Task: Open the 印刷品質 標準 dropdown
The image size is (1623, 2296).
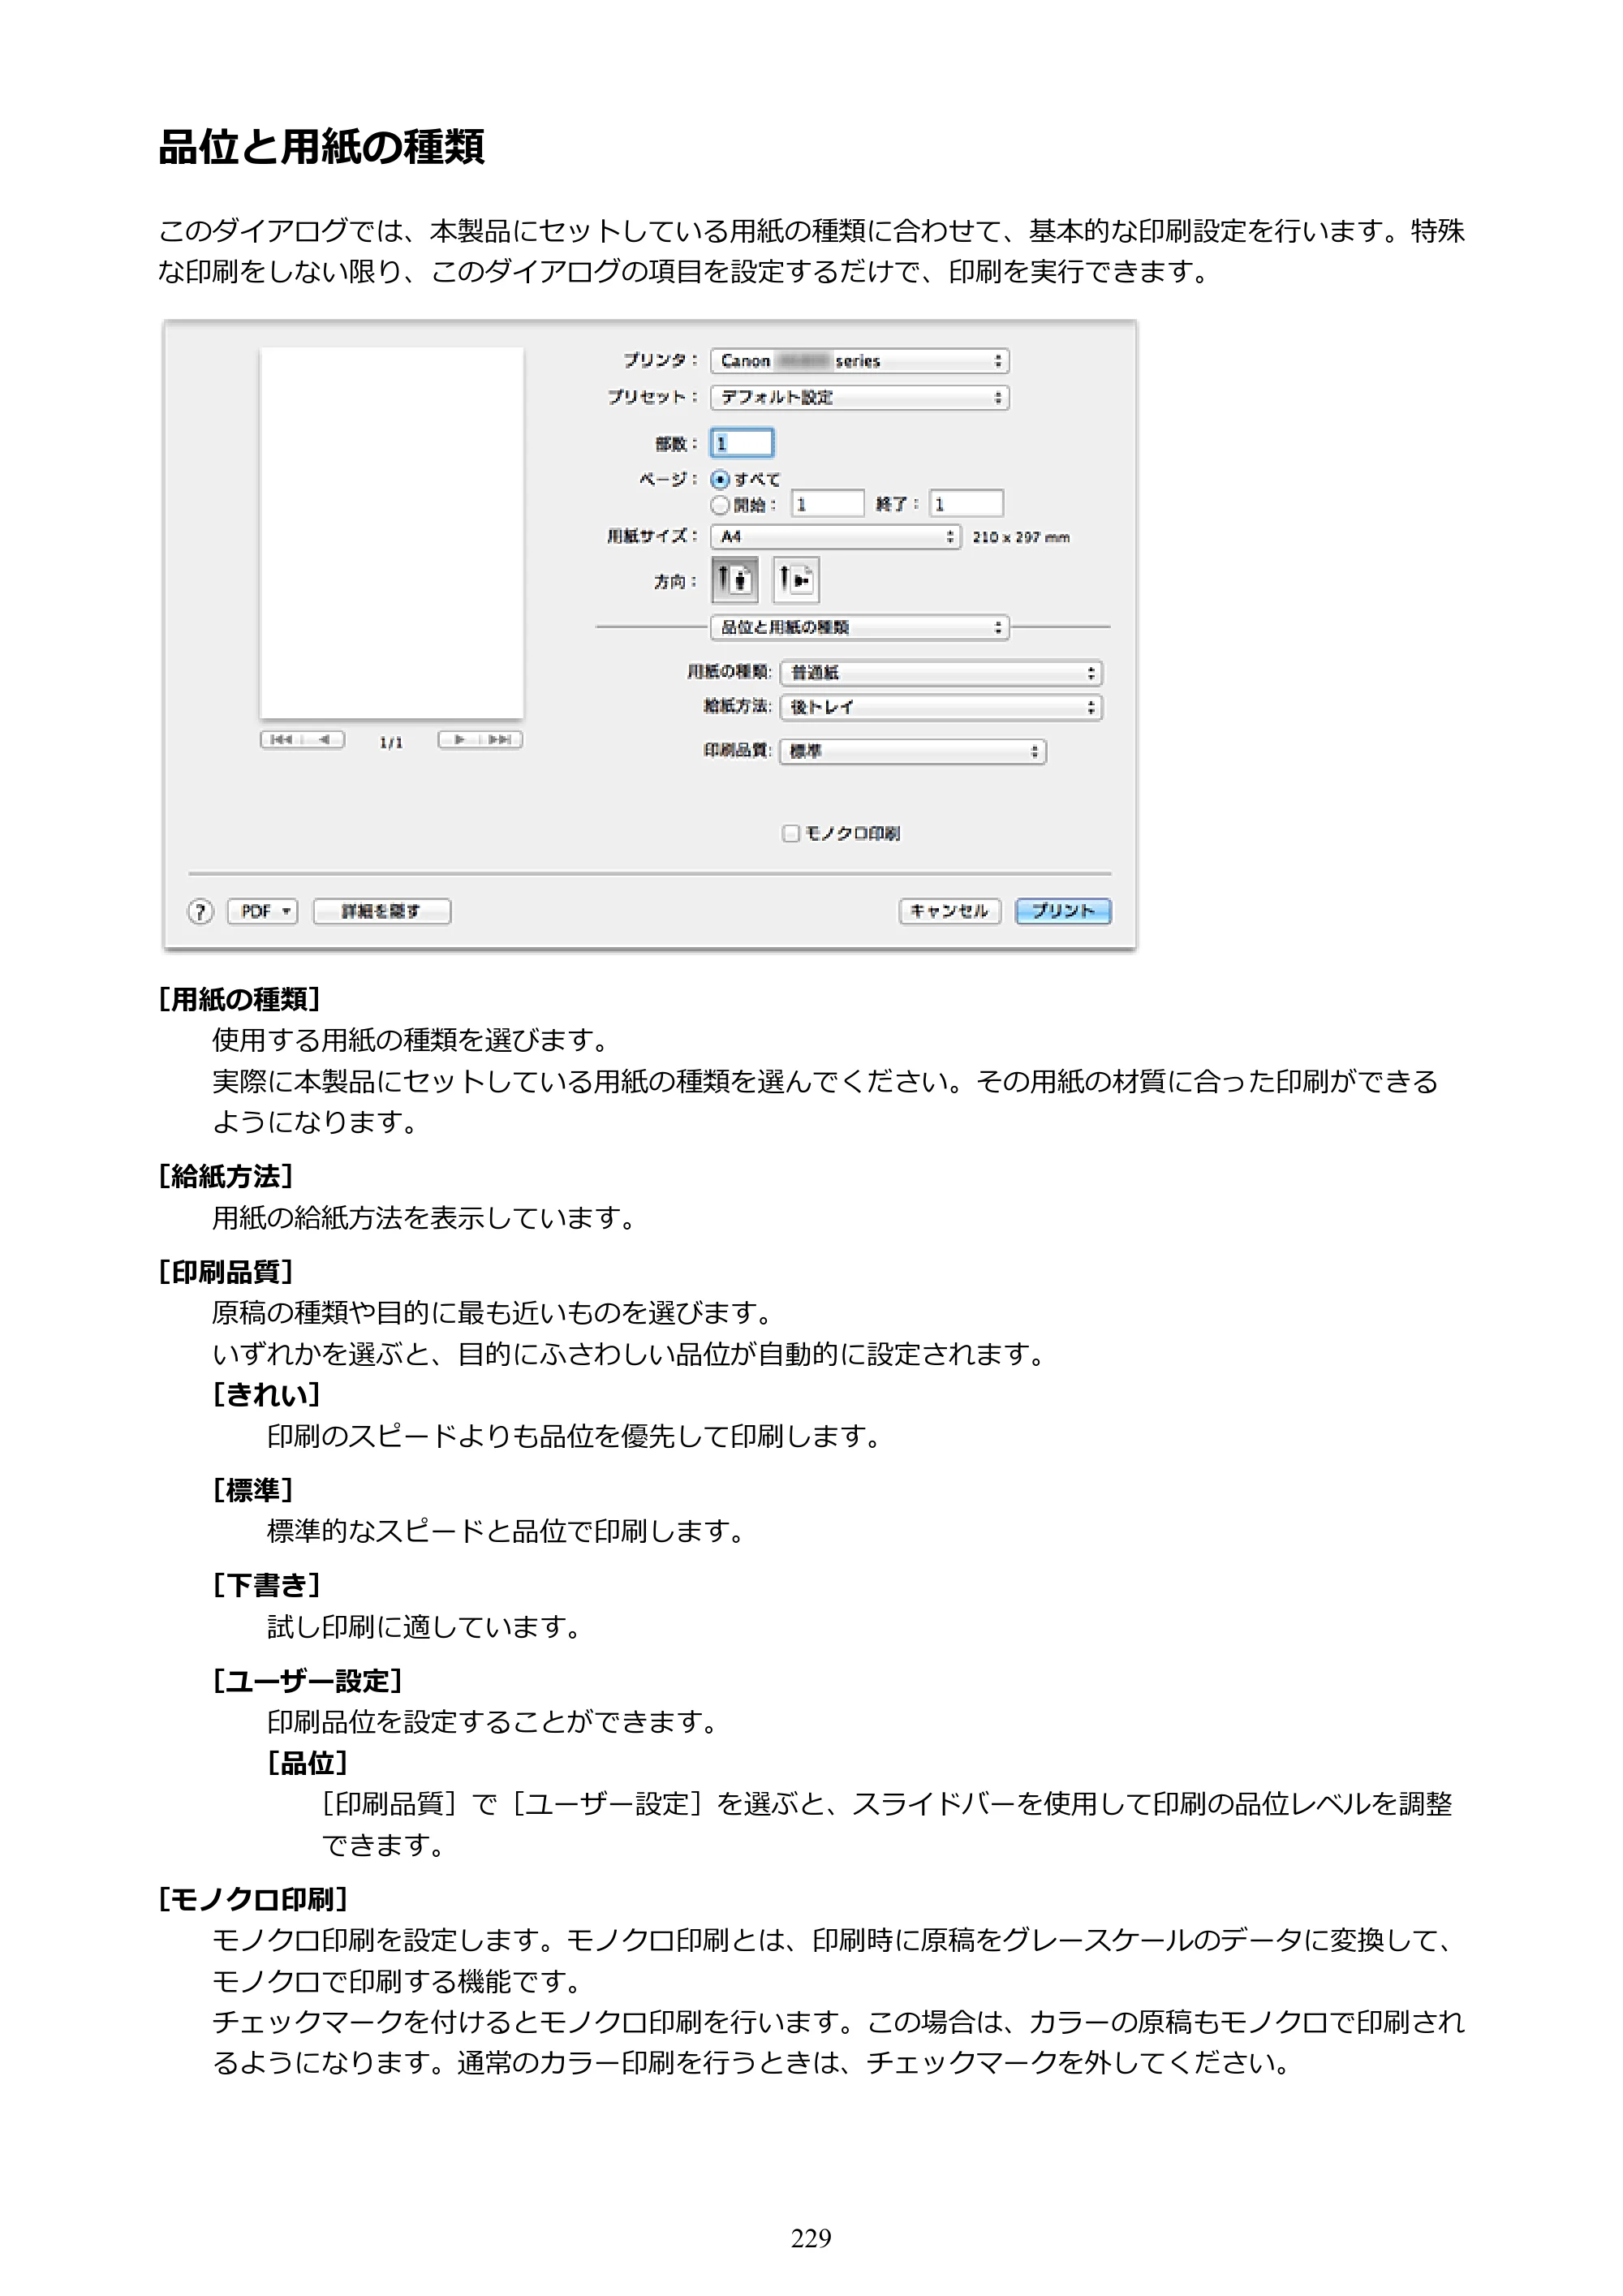Action: (x=913, y=751)
